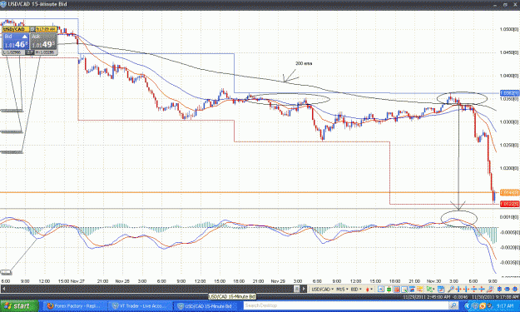Click the 9:17 AM time on quote panel
This screenshot has height=312, width=520.
[x=46, y=29]
